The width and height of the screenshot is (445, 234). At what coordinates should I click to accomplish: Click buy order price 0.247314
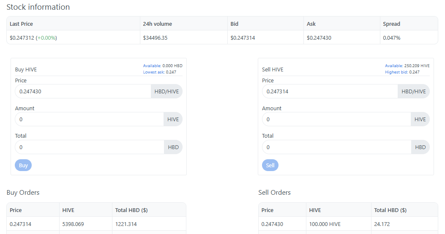point(20,224)
